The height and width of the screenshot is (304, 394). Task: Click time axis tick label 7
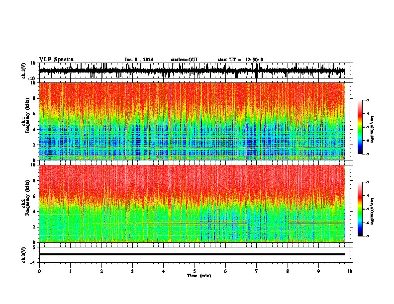(x=257, y=271)
